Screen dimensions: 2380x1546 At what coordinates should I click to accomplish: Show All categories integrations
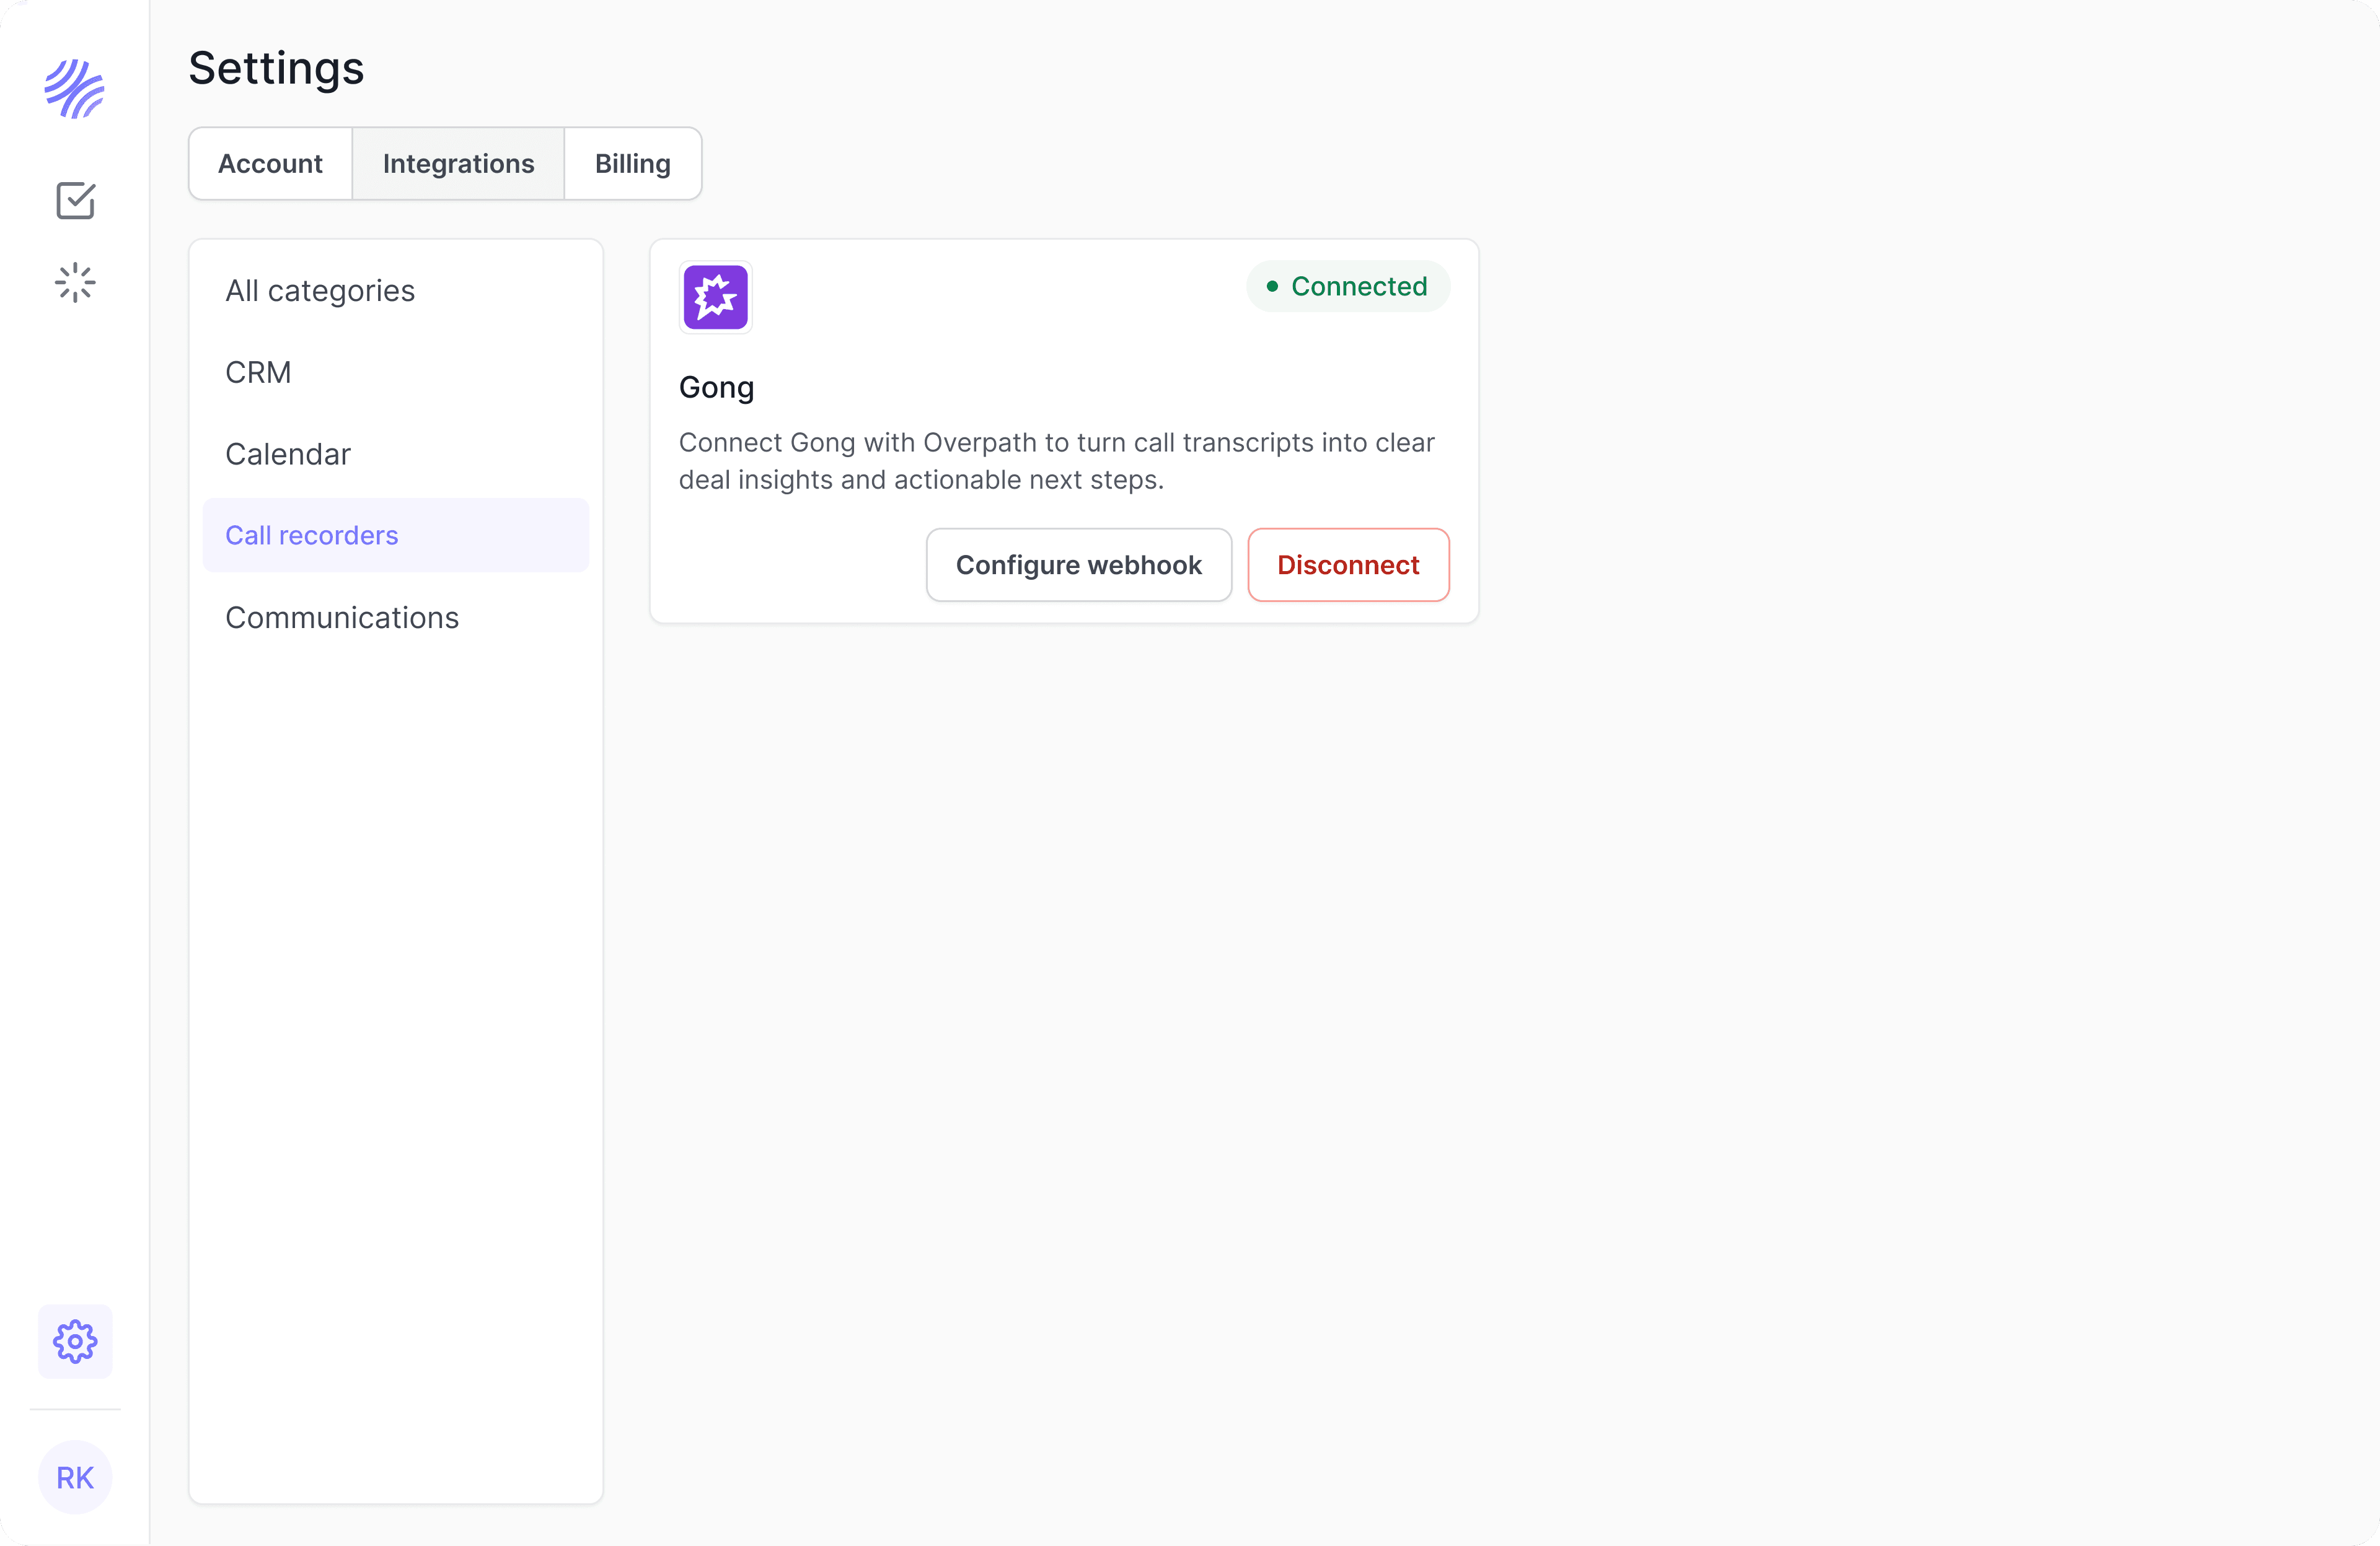pyautogui.click(x=320, y=291)
